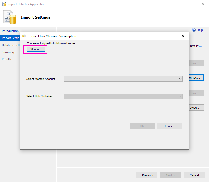This screenshot has width=209, height=182.
Task: Click the Import Data-tier Application title bar icon
Action: pos(4,4)
